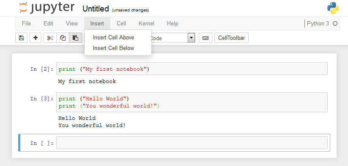The height and width of the screenshot is (166, 348).
Task: Close the open Insert menu
Action: tap(97, 24)
